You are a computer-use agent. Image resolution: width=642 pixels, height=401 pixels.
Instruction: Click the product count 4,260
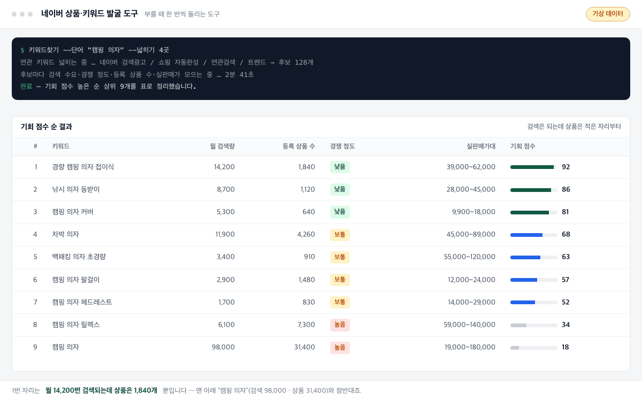coord(306,234)
